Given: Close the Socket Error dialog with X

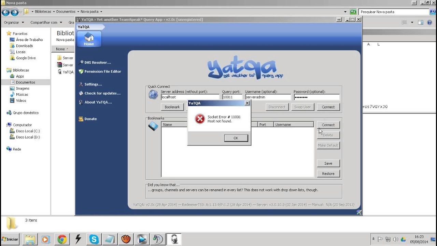Looking at the screenshot, I should click(x=247, y=103).
